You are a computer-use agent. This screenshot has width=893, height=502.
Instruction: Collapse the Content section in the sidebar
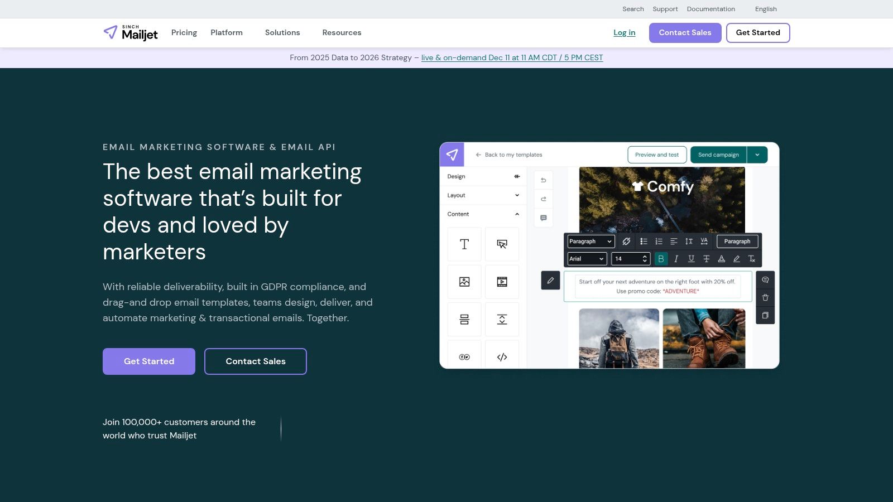coord(516,214)
